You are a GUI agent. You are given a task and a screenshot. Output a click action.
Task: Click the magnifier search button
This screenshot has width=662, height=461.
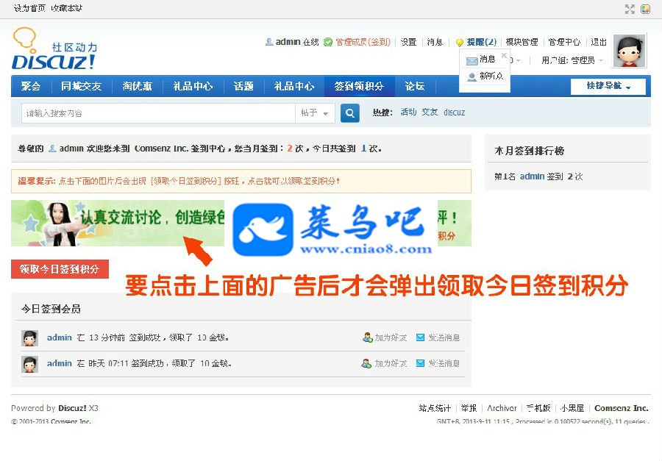point(350,113)
